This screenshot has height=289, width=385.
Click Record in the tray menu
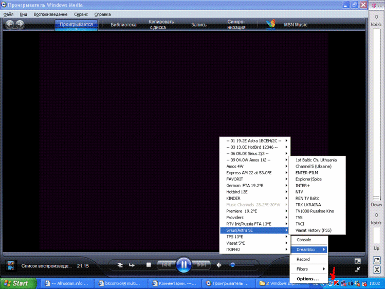click(x=309, y=259)
